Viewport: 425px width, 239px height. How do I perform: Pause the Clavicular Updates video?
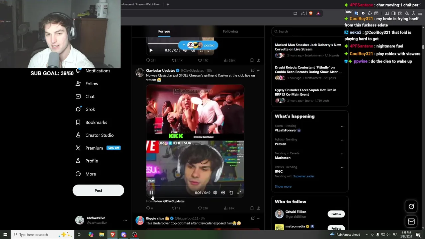pyautogui.click(x=151, y=193)
